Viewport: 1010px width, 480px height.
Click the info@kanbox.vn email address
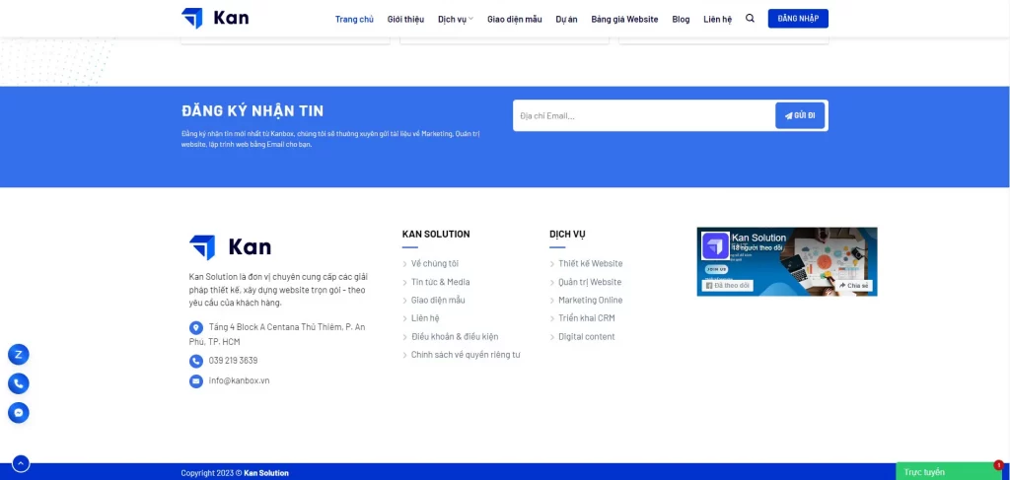click(x=239, y=380)
